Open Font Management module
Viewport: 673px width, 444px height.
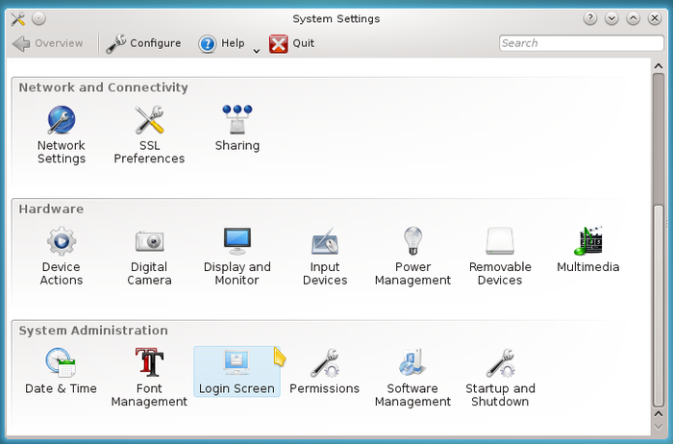point(149,378)
